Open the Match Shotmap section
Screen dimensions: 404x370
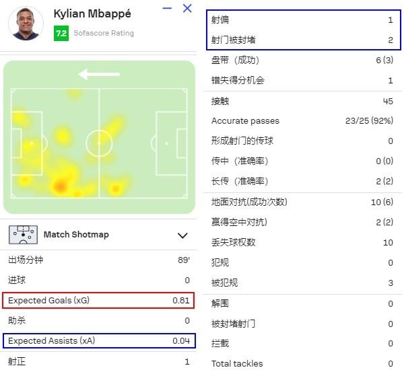pos(98,235)
